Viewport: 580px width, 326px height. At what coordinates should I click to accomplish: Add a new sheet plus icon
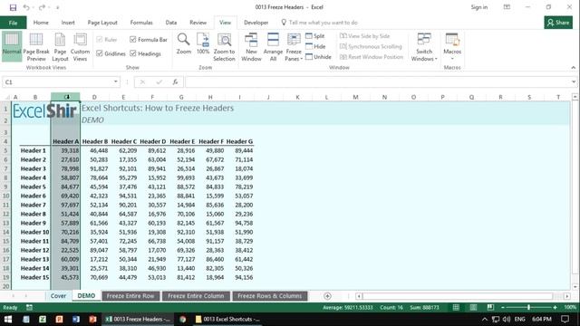(x=327, y=296)
